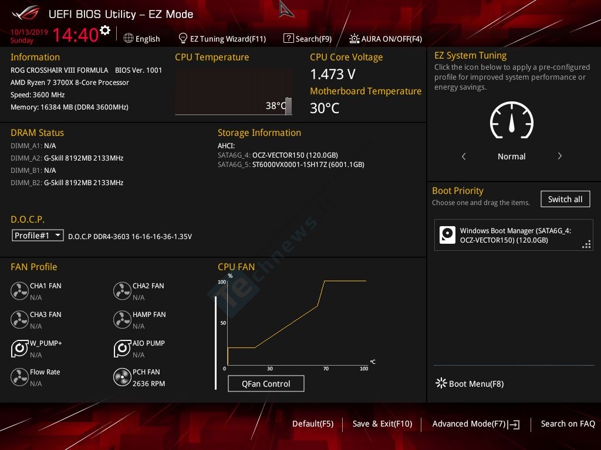
Task: Click the Search question mark icon
Action: point(288,38)
